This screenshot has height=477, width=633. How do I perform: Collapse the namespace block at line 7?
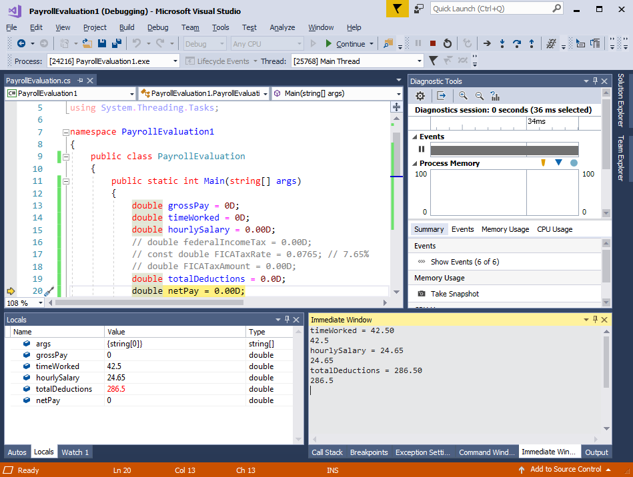[x=66, y=133]
